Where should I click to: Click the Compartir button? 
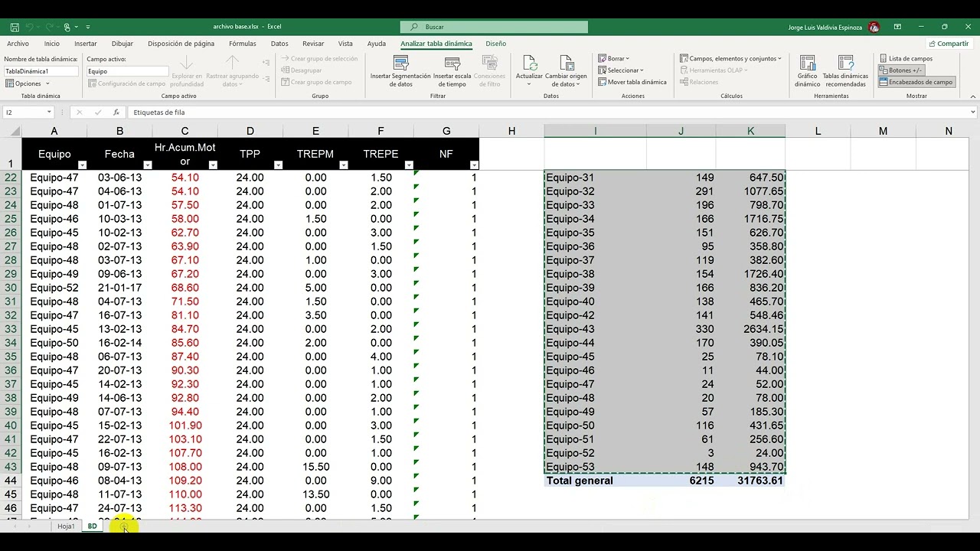coord(949,44)
